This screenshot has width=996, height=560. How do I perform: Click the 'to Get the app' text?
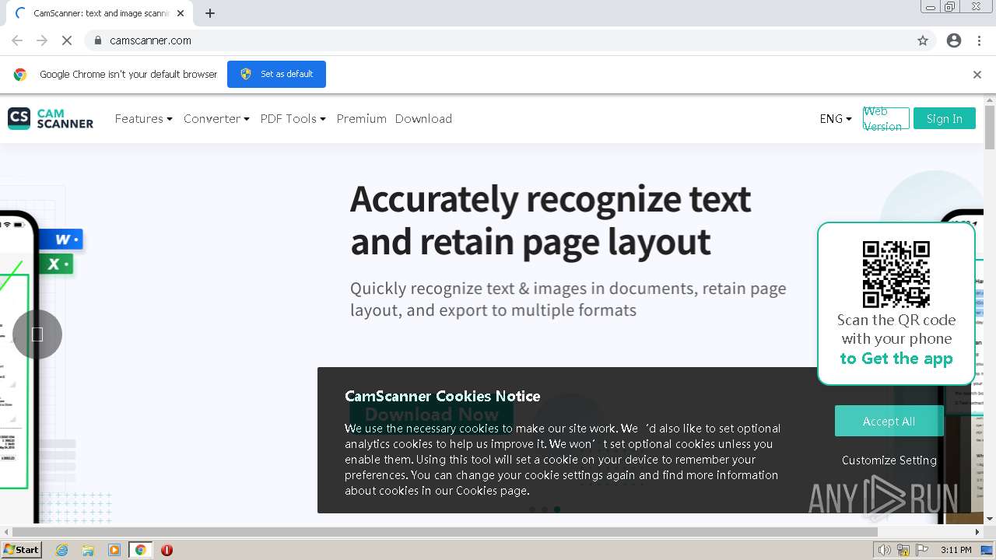click(896, 359)
